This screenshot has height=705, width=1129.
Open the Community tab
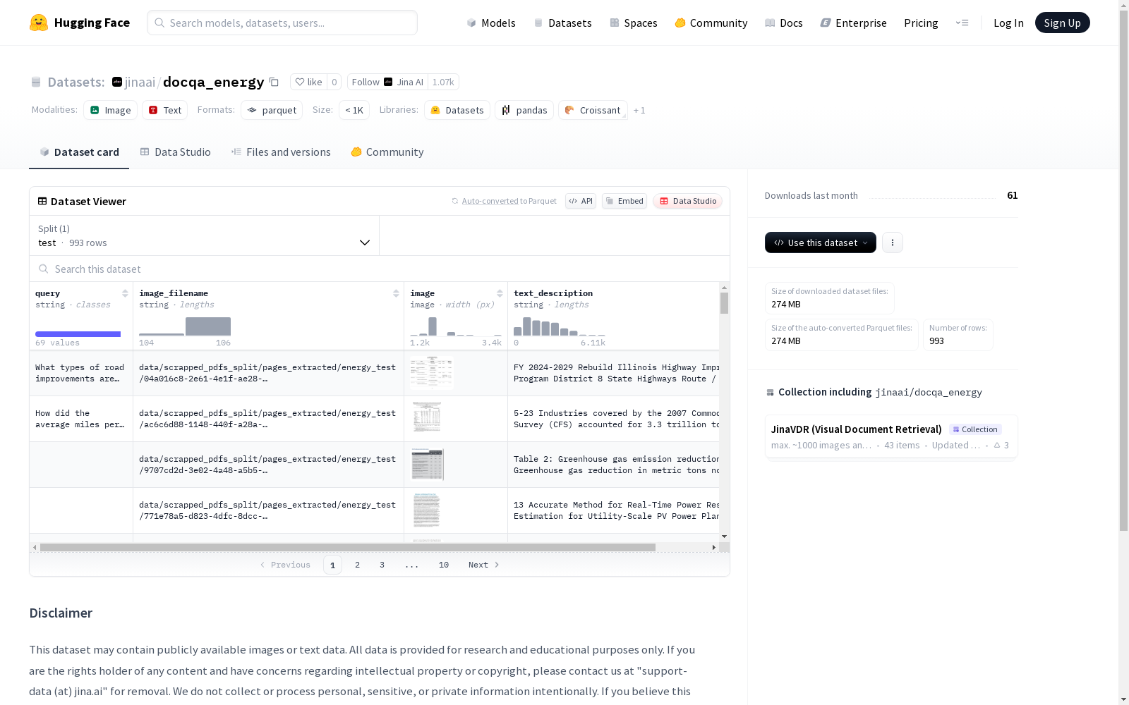coord(387,152)
